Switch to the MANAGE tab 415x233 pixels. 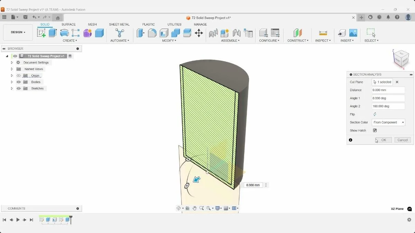200,25
